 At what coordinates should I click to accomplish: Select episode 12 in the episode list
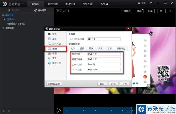[x=145, y=51]
